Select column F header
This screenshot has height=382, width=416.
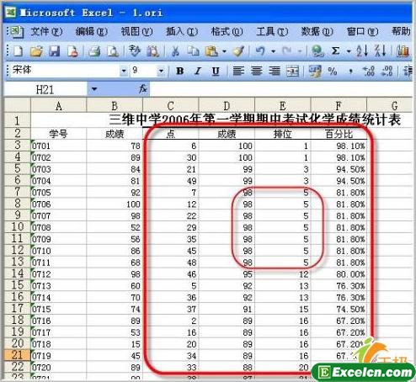click(339, 105)
